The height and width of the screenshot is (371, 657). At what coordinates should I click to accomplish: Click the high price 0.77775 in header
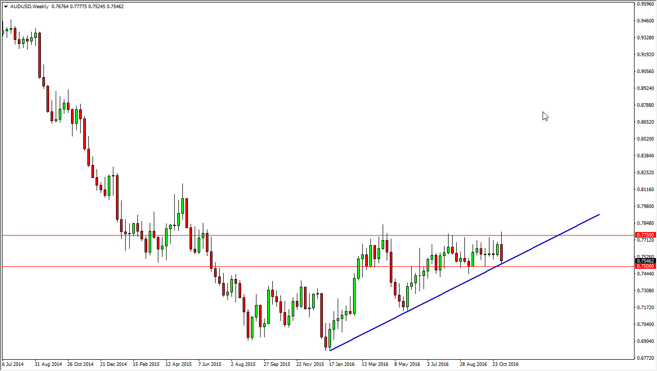tap(78, 6)
